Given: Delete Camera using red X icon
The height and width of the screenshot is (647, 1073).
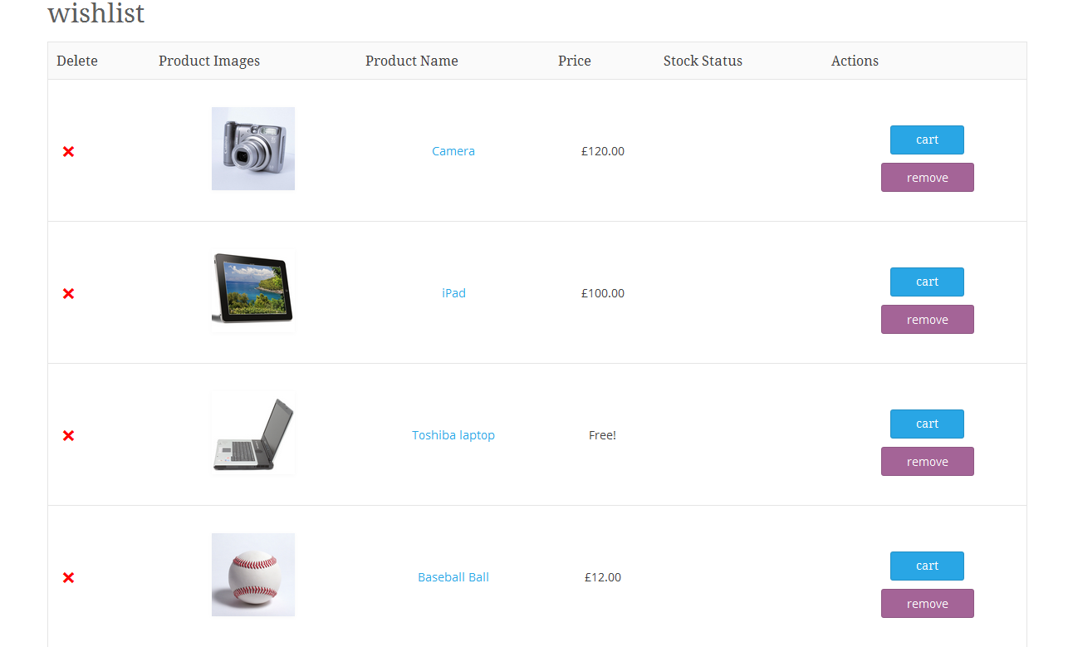Looking at the screenshot, I should (x=68, y=151).
